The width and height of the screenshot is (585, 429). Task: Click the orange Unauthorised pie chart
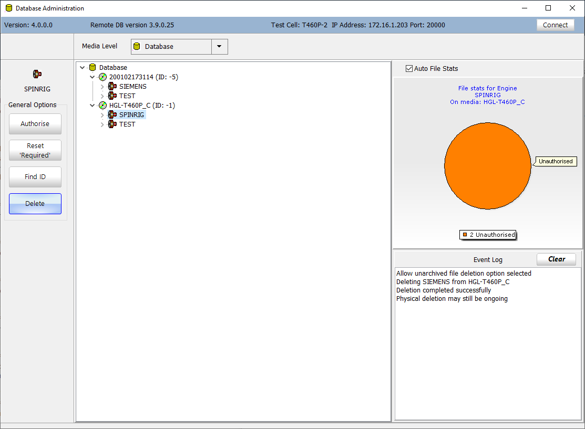[488, 166]
